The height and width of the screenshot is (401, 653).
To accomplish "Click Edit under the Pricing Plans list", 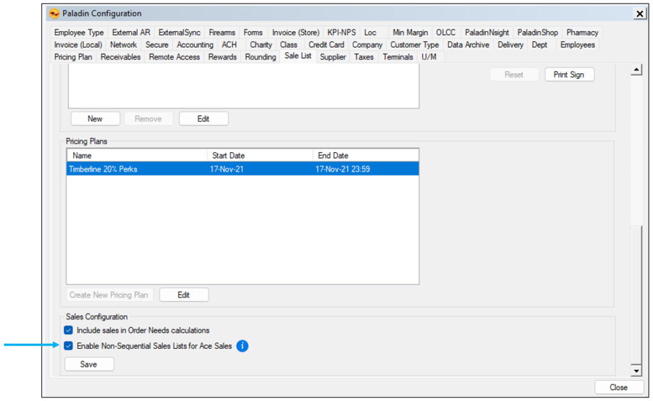I will coord(184,295).
